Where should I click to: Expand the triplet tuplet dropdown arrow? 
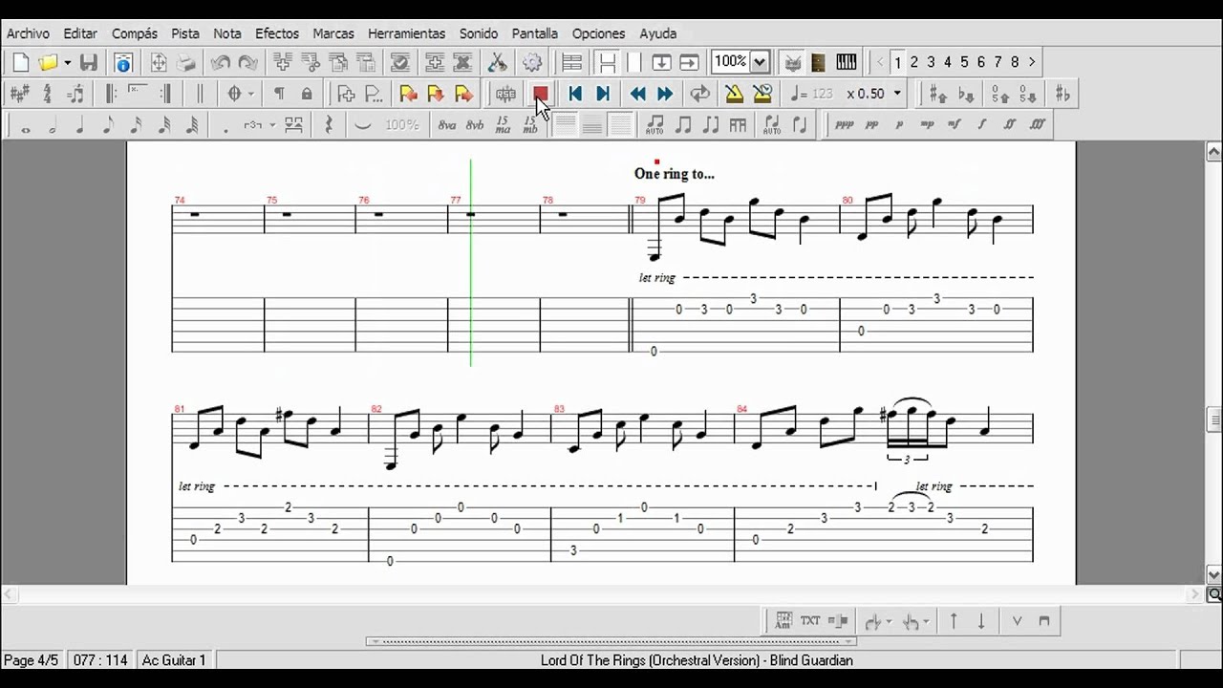(x=272, y=125)
